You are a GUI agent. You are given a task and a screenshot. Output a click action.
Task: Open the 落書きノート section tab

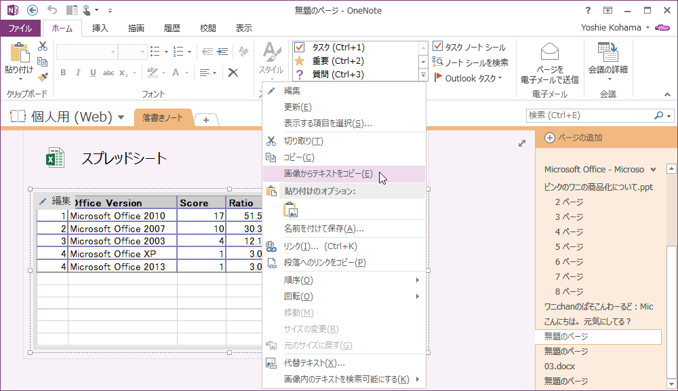point(163,117)
